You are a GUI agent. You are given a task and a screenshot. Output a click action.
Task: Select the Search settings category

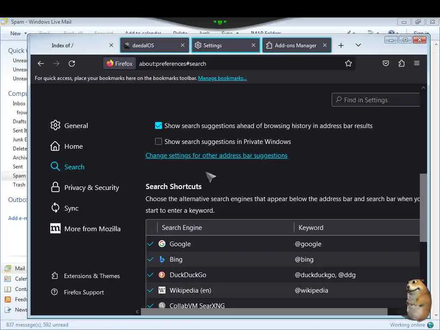click(67, 167)
